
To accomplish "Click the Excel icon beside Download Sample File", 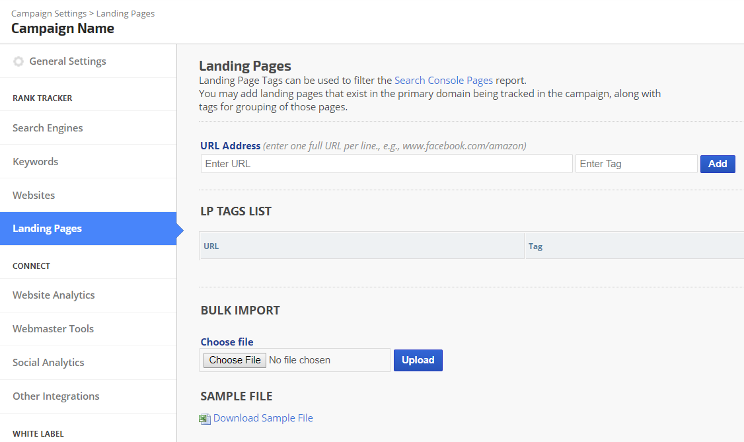I will tap(205, 418).
